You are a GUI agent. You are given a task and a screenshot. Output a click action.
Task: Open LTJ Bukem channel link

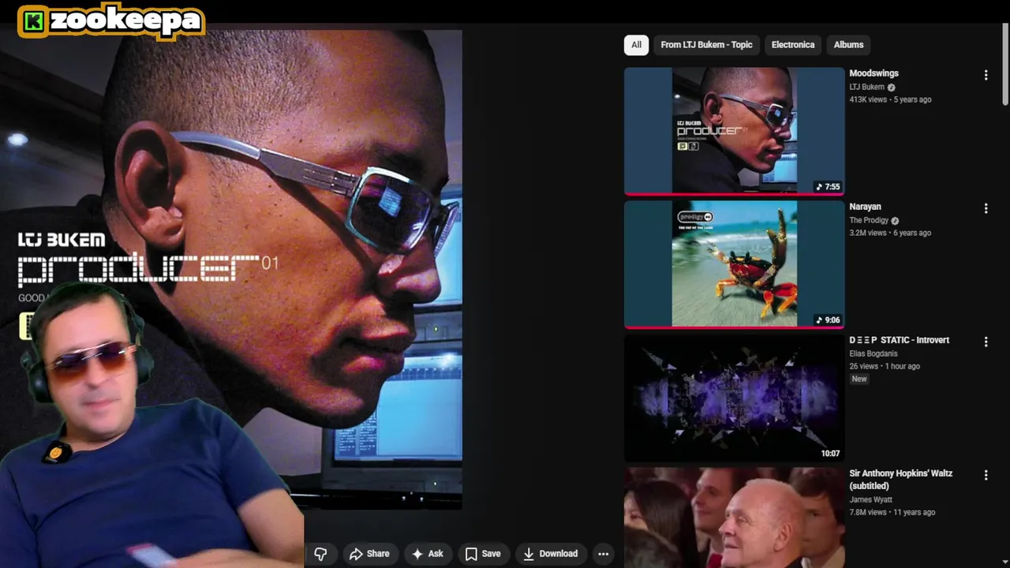click(866, 87)
